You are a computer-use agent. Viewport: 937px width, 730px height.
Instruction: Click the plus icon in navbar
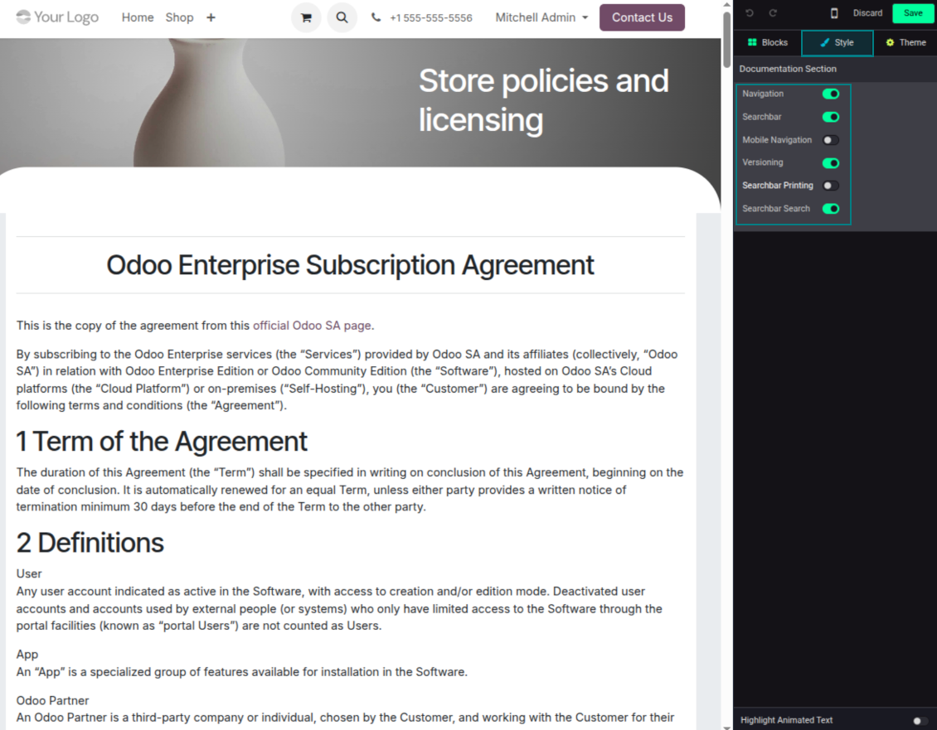coord(211,17)
